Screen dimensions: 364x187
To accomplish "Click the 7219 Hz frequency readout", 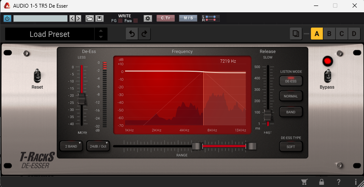I will pos(228,61).
